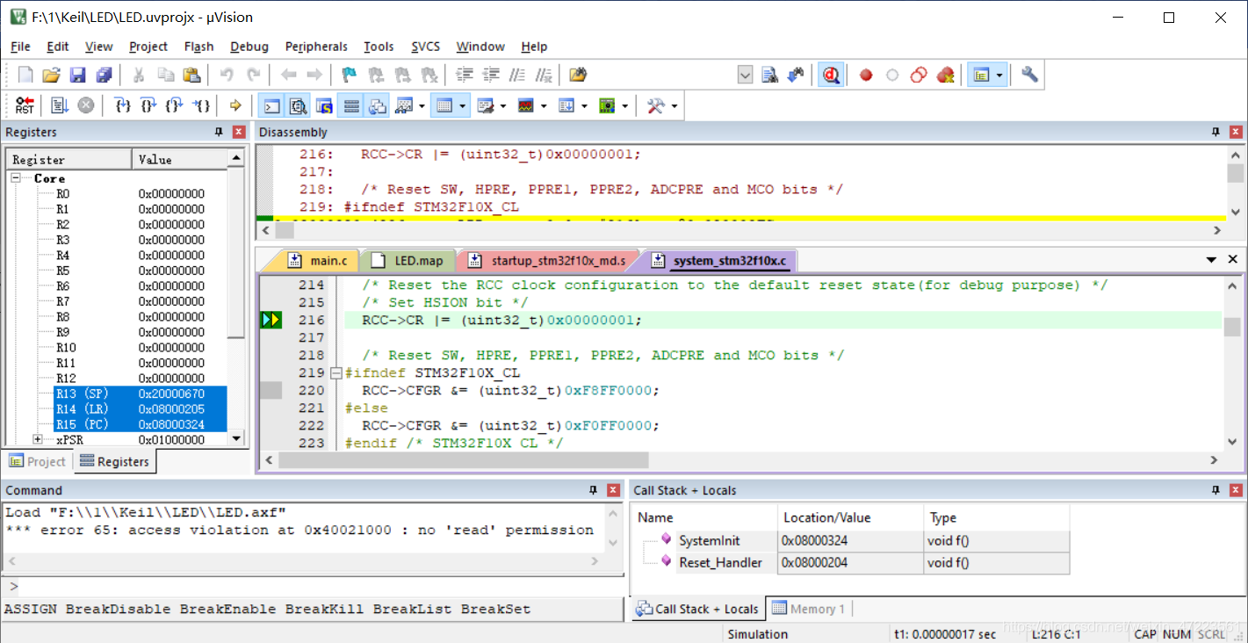Click the Step into icon

pyautogui.click(x=123, y=106)
